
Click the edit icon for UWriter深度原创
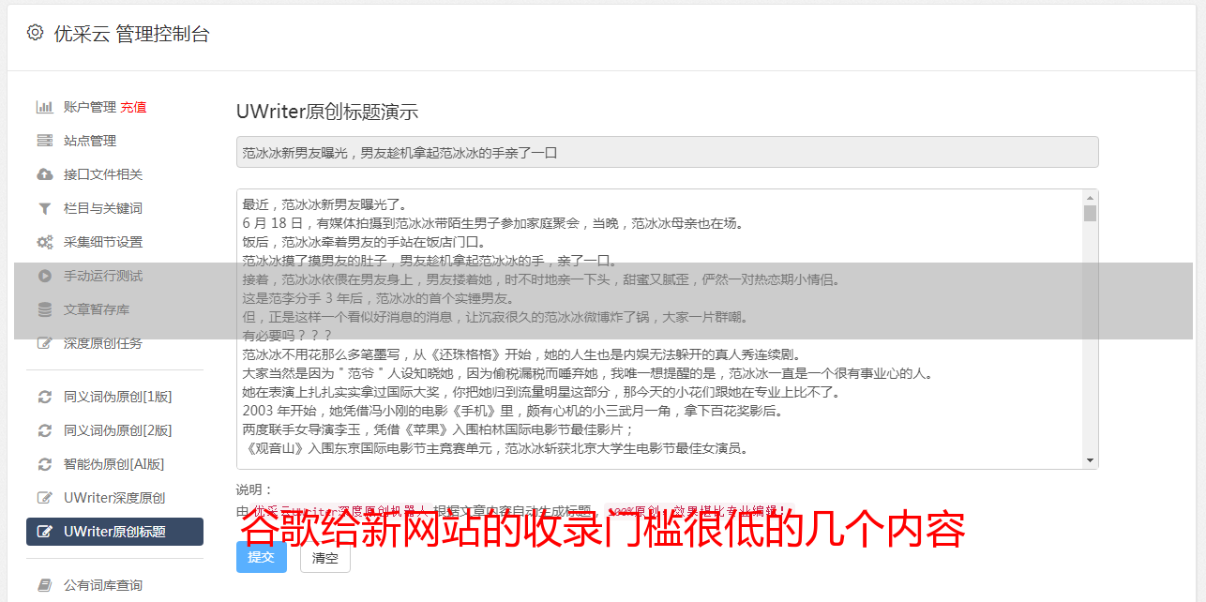(44, 498)
